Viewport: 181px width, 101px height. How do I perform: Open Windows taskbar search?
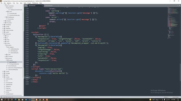[x=5, y=100]
